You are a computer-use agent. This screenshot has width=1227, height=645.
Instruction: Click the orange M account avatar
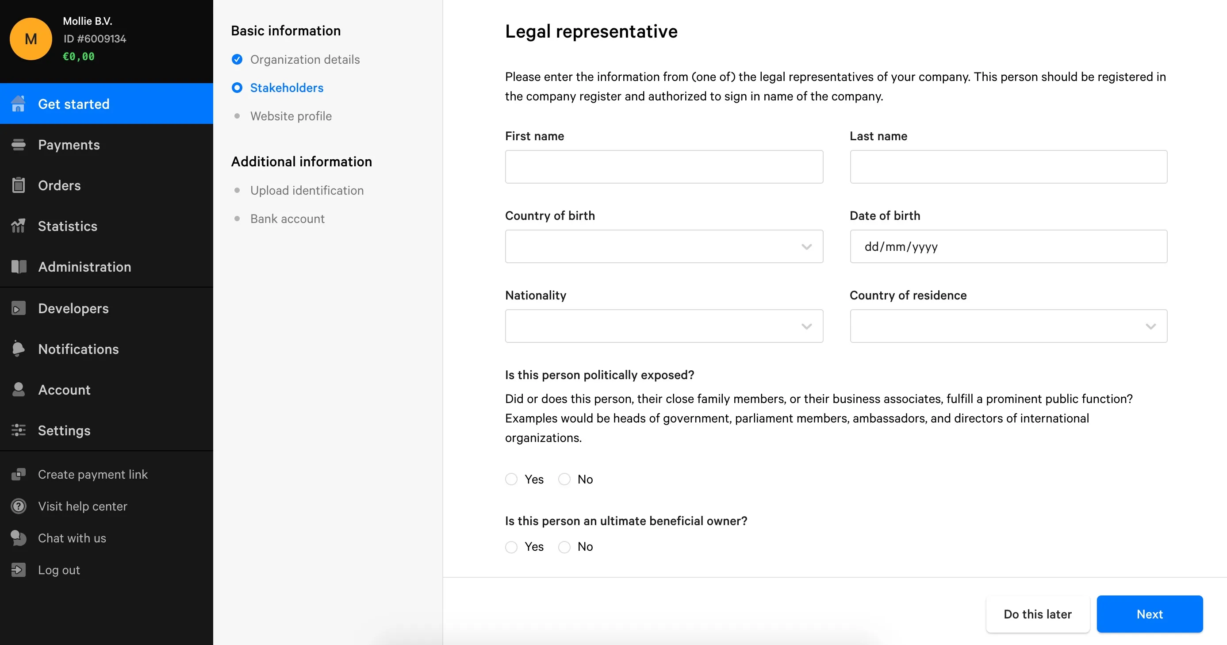[31, 38]
